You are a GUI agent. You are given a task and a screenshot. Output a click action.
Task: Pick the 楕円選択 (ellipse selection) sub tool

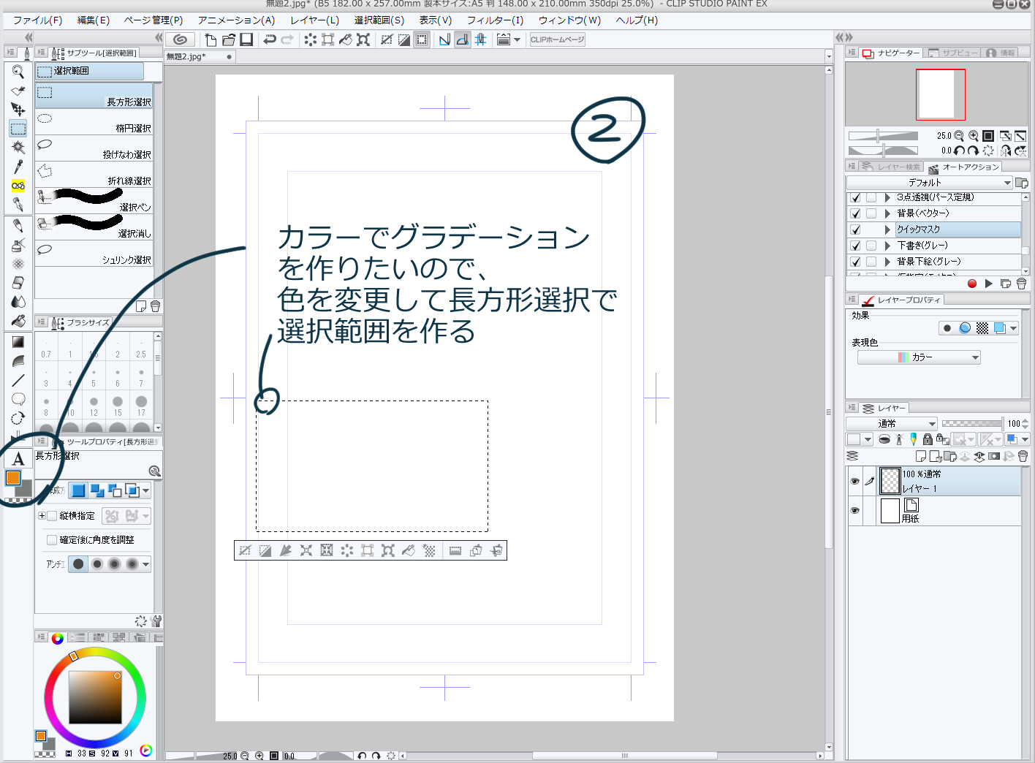click(94, 121)
